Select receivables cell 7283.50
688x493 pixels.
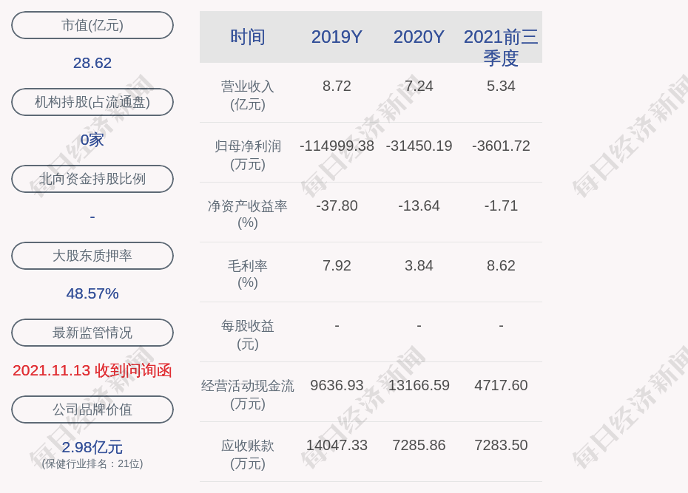(501, 445)
